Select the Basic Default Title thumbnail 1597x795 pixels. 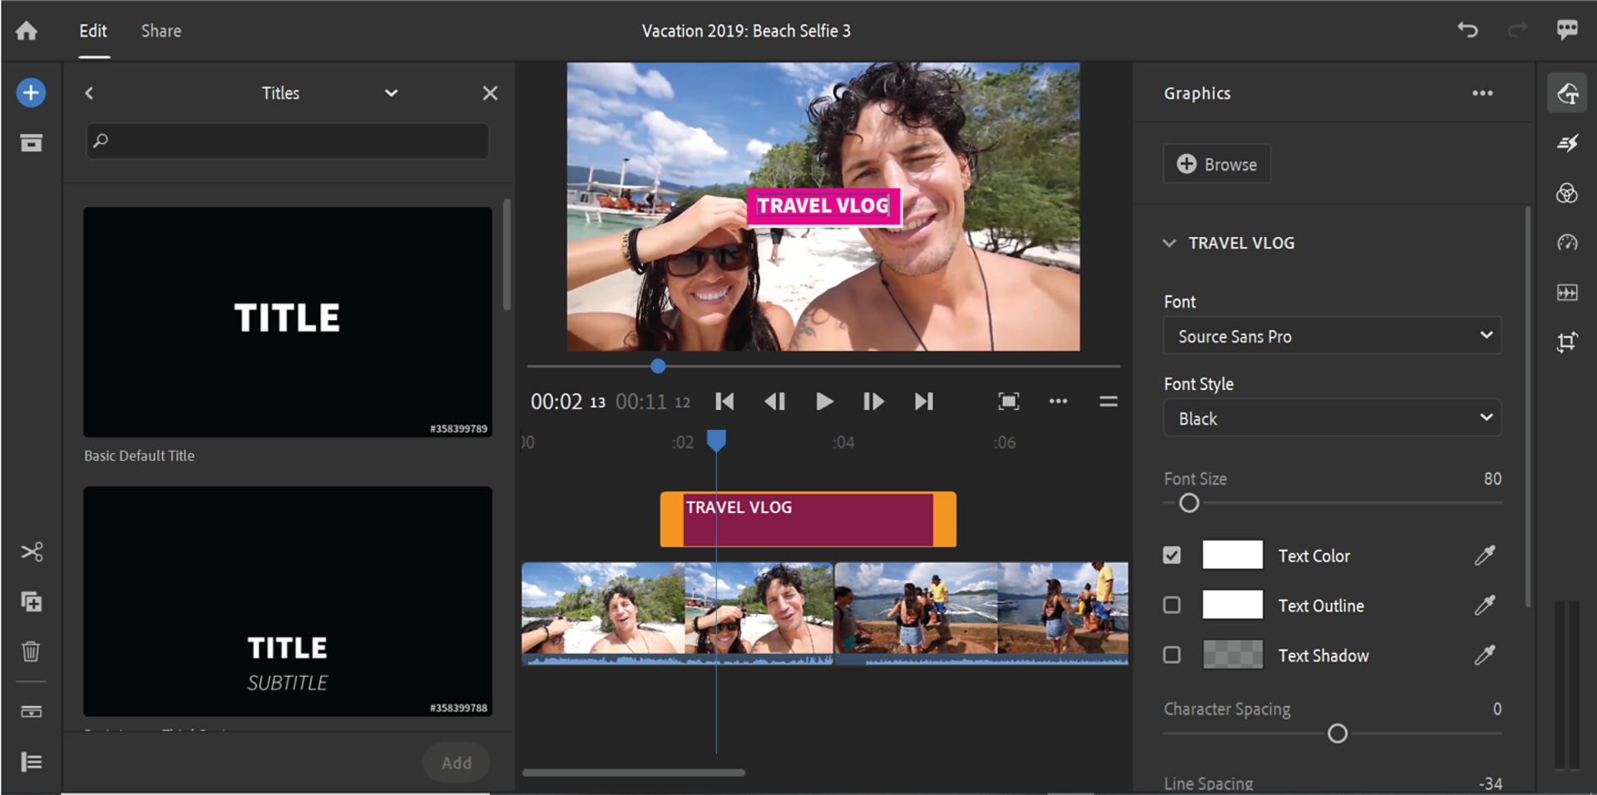pos(287,322)
